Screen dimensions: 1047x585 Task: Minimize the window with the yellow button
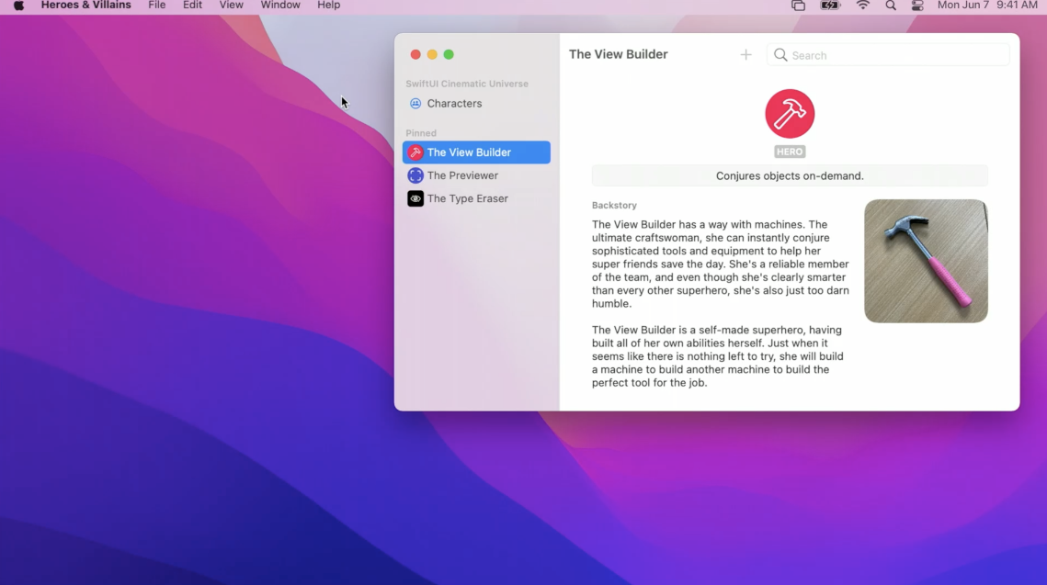(x=432, y=55)
